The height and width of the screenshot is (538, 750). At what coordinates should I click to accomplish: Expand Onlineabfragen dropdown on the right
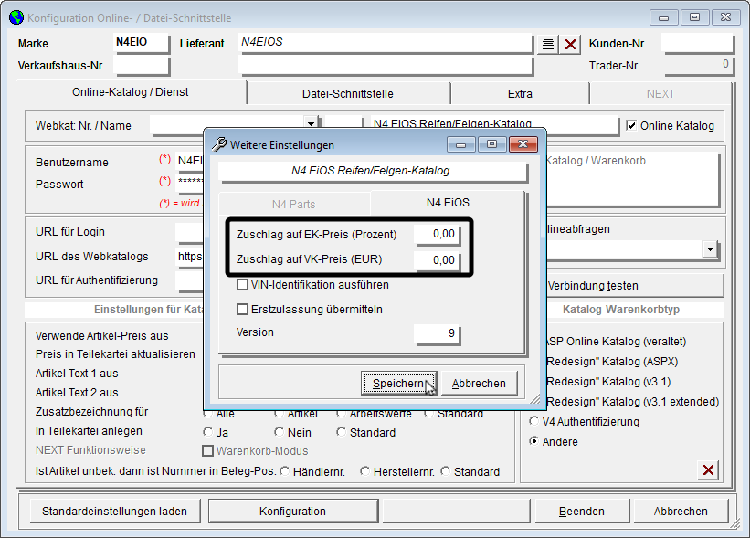click(711, 248)
